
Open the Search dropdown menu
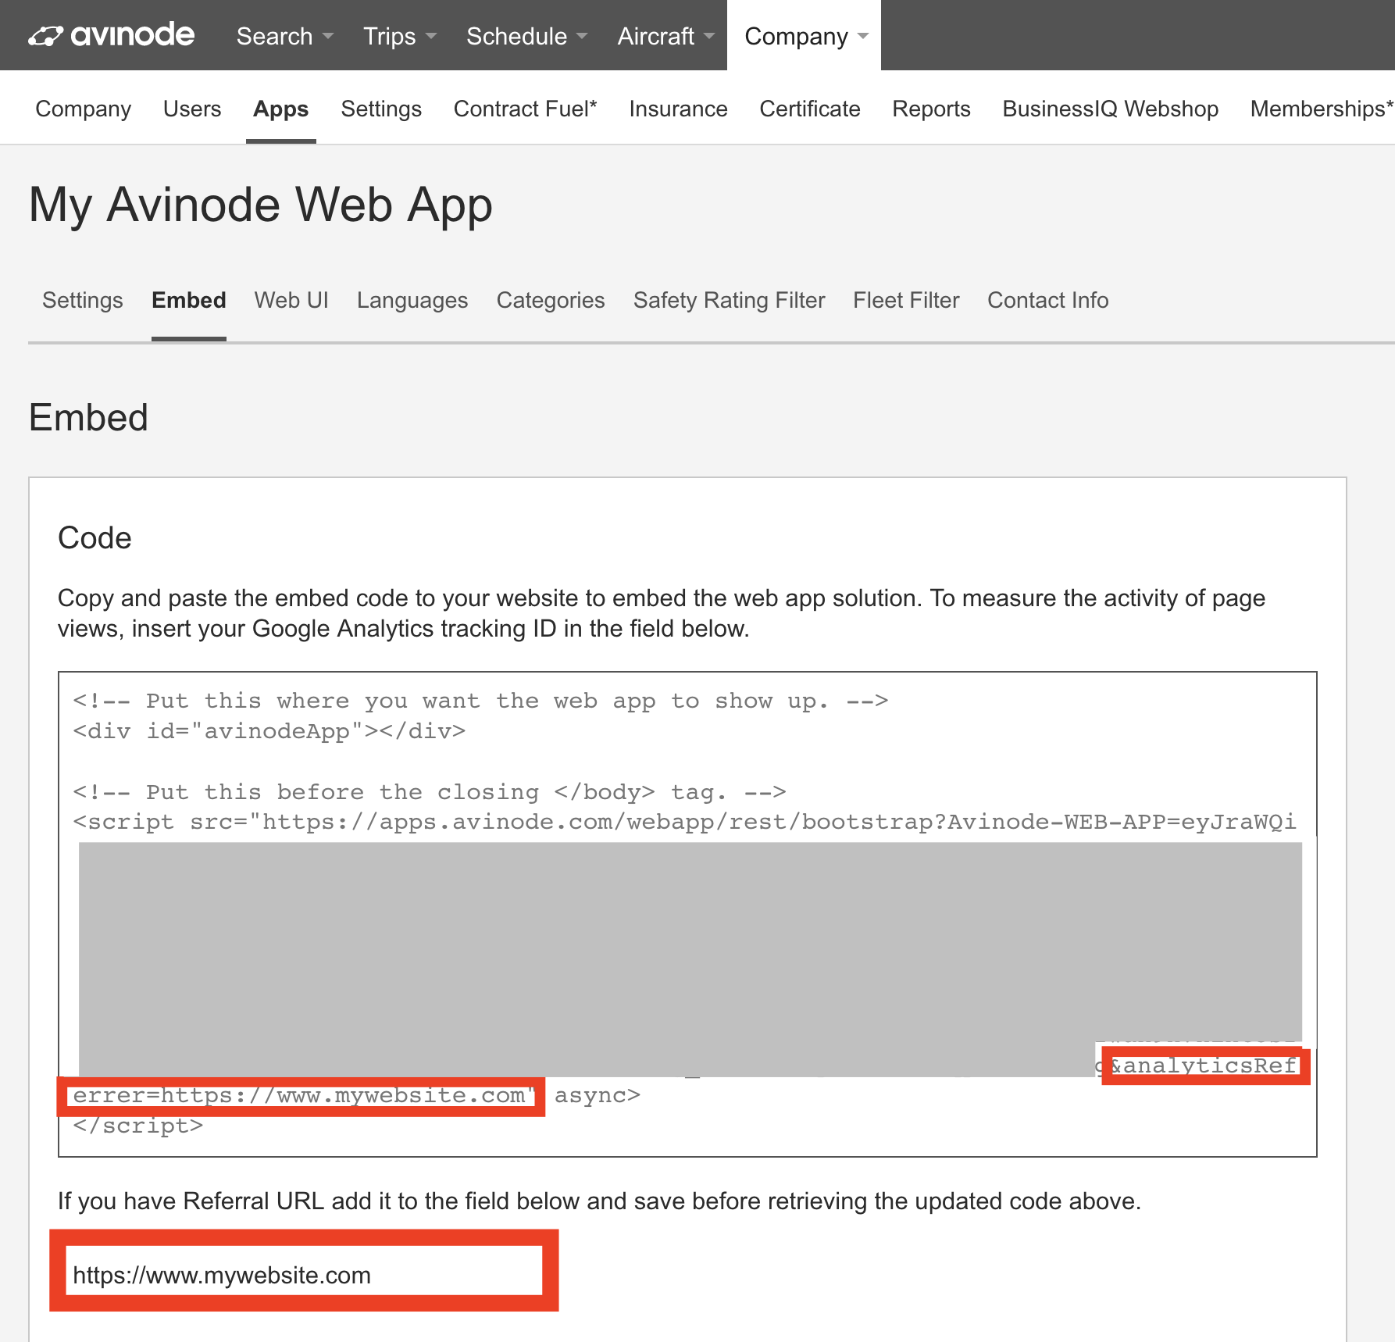(285, 36)
